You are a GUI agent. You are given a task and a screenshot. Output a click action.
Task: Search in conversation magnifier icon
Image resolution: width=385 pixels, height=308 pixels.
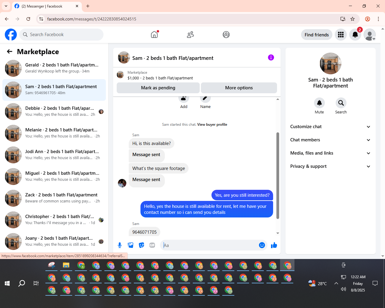click(341, 103)
